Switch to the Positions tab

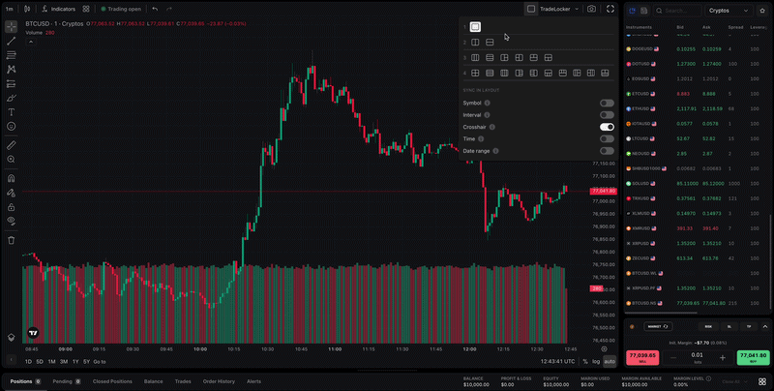click(x=25, y=381)
